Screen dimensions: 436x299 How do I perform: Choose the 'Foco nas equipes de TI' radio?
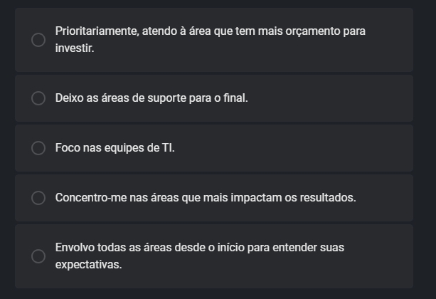coord(38,148)
